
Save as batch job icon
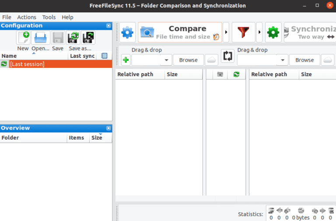tap(88, 38)
